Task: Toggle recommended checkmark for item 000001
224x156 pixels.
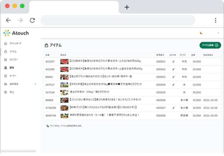Action: tap(174, 61)
